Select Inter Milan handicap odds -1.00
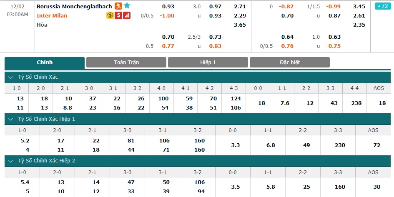This screenshot has height=197, width=394. tap(167, 15)
